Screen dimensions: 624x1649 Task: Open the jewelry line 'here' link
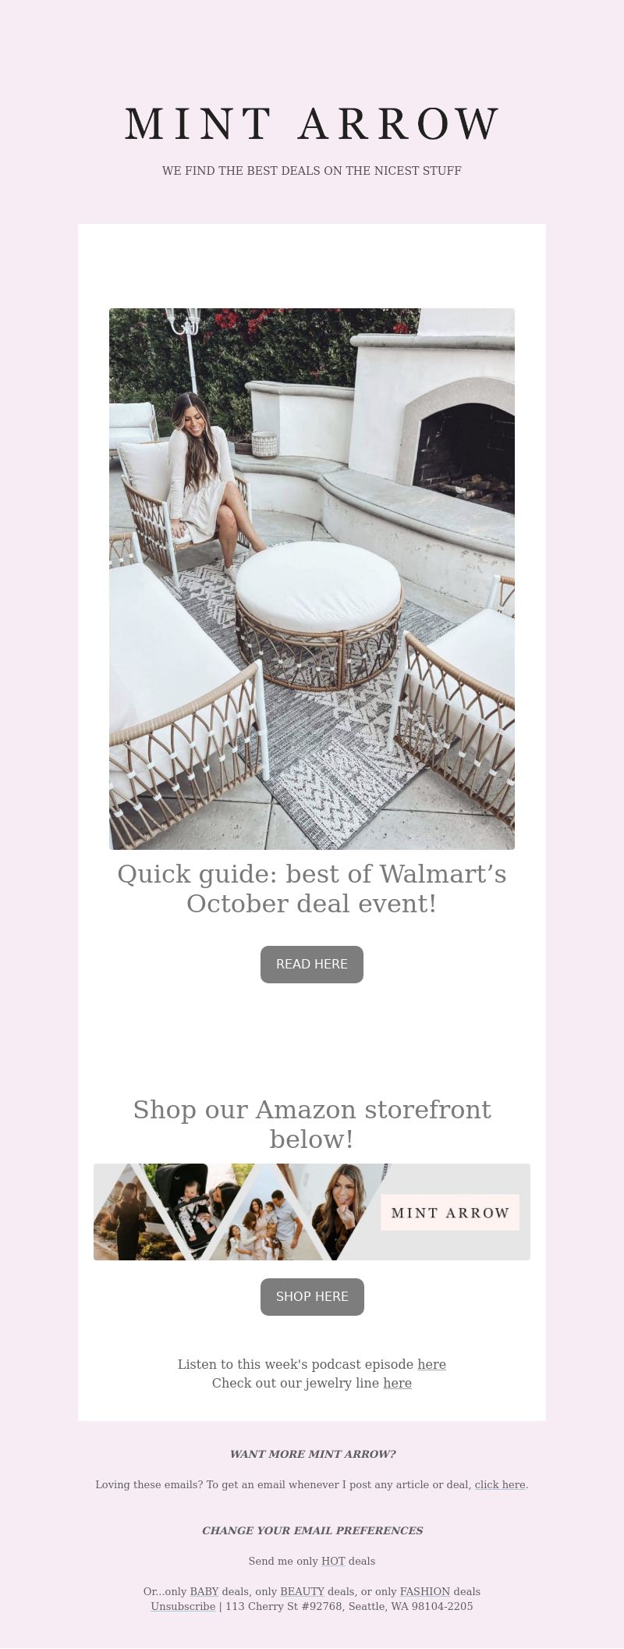tap(397, 1383)
